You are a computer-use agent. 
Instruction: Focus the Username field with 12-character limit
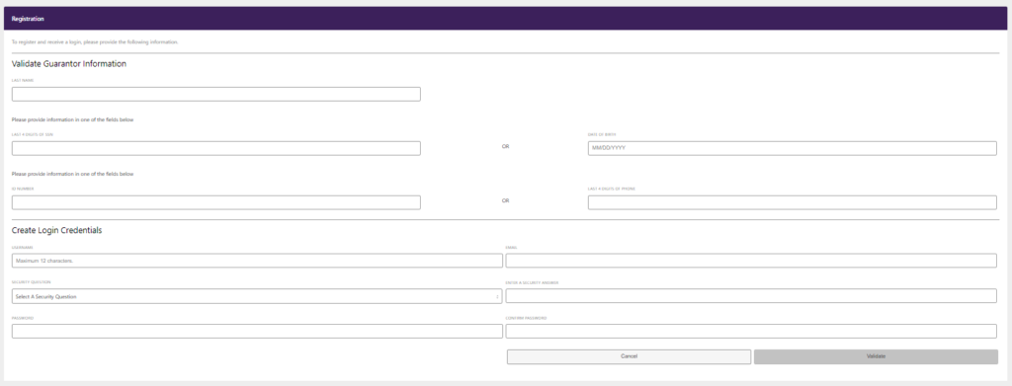point(257,261)
